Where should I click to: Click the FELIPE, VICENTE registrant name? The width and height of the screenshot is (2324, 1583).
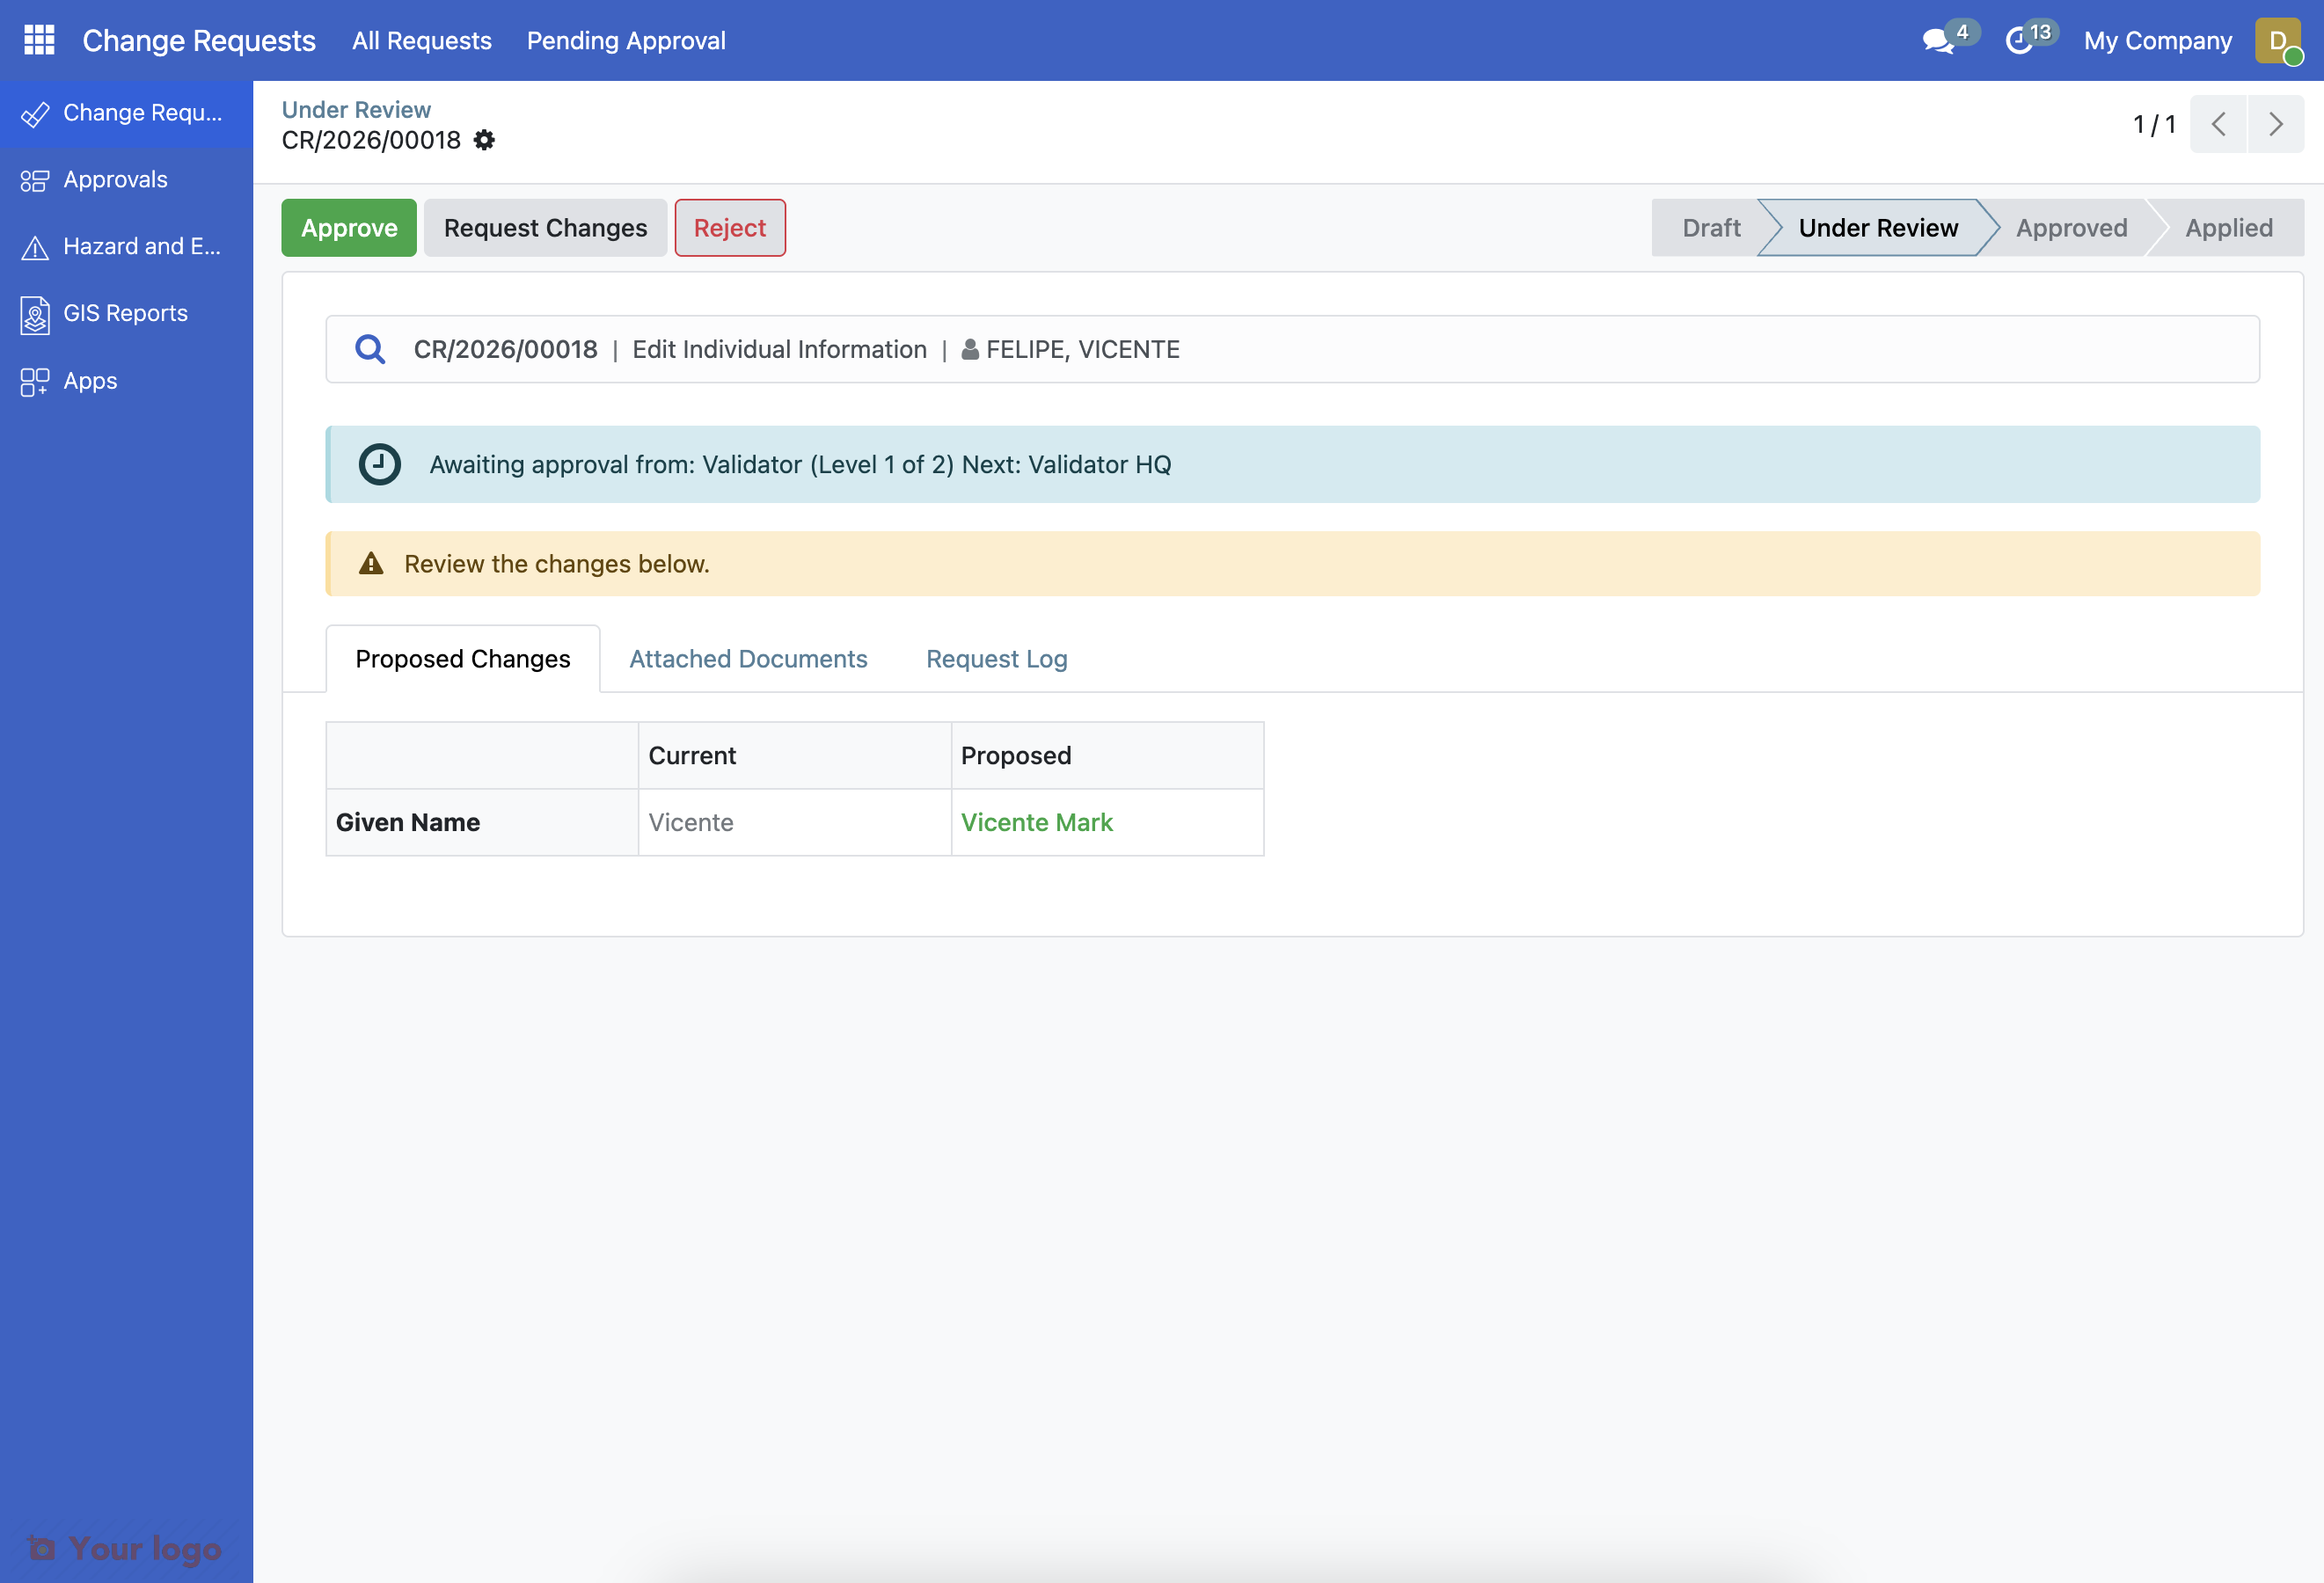pyautogui.click(x=1082, y=349)
